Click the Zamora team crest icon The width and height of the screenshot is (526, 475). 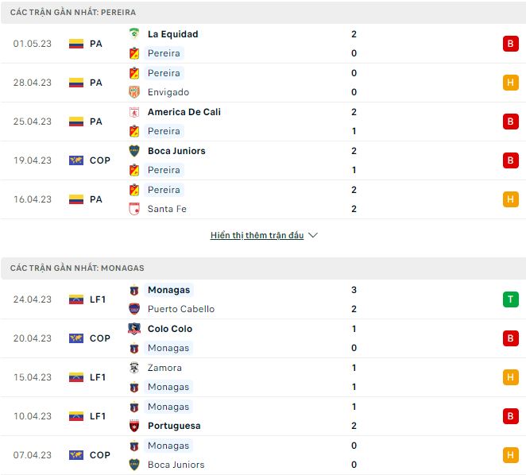coord(133,368)
